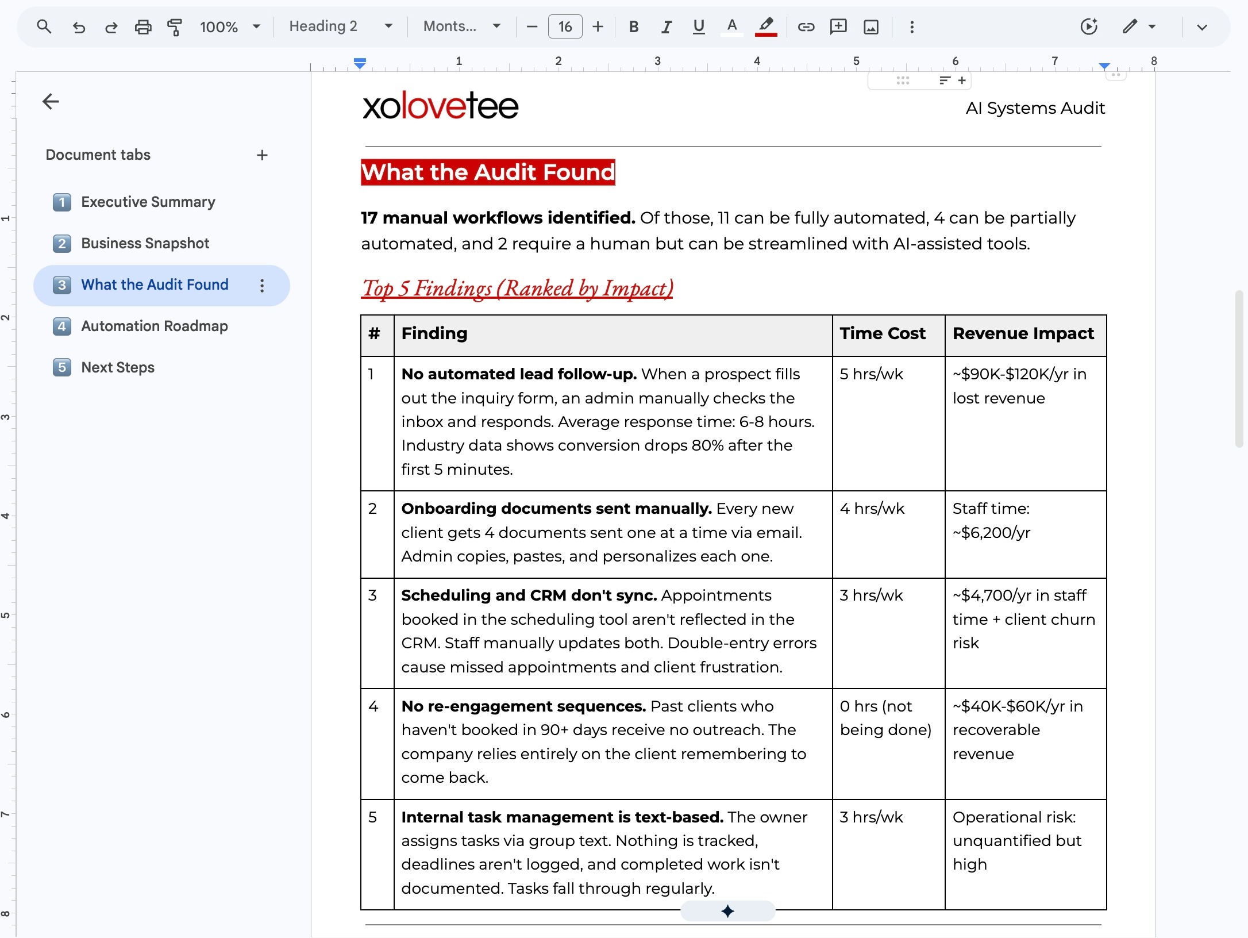
Task: Click 'Internal task management is text-based.' text
Action: 562,817
